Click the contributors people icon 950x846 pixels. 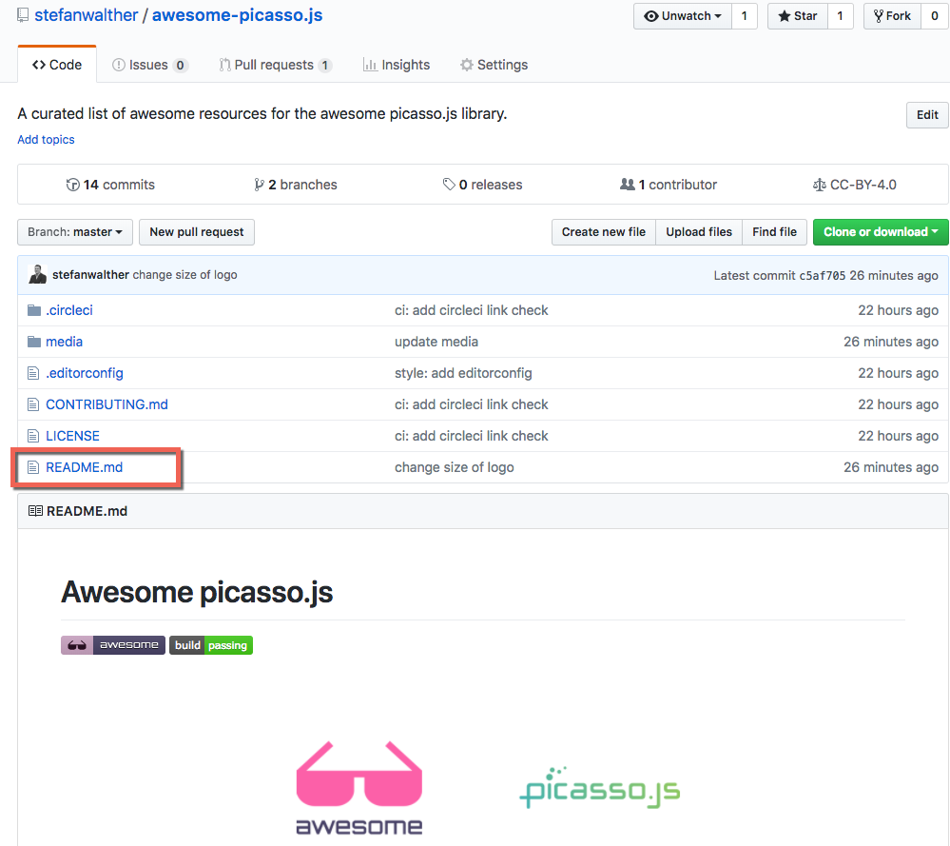tap(627, 184)
